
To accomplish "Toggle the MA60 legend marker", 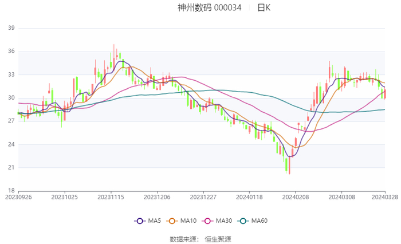I will point(243,221).
